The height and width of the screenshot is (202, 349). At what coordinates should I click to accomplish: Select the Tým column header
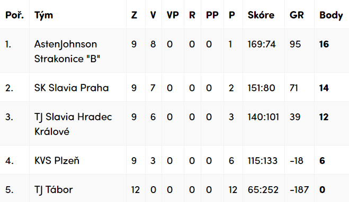(x=43, y=15)
